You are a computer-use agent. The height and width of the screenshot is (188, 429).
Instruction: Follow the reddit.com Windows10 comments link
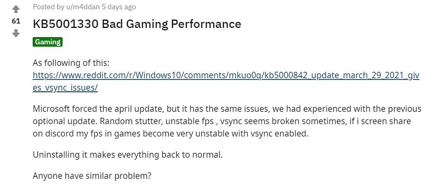click(226, 75)
